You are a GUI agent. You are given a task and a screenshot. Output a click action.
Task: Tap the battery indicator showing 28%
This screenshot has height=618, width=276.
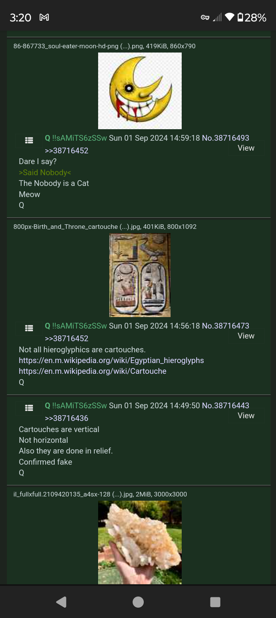click(252, 17)
